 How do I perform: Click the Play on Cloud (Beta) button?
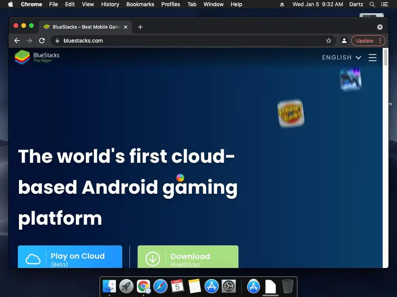click(x=70, y=257)
